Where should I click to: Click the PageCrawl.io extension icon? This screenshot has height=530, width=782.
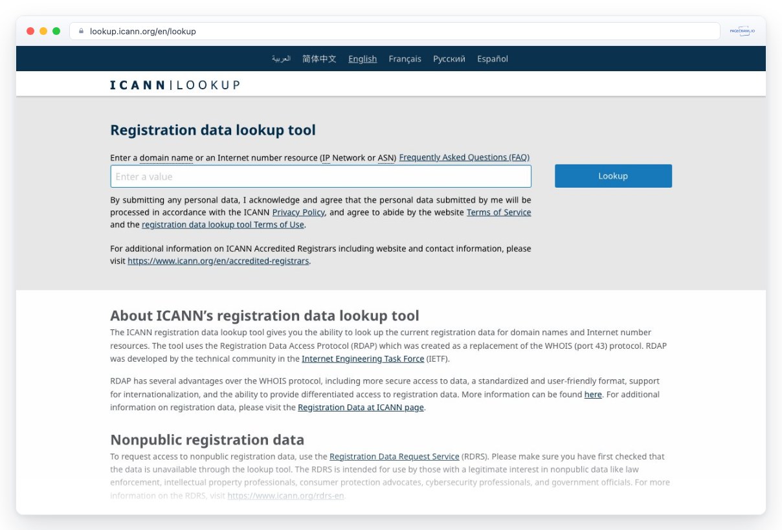(742, 31)
